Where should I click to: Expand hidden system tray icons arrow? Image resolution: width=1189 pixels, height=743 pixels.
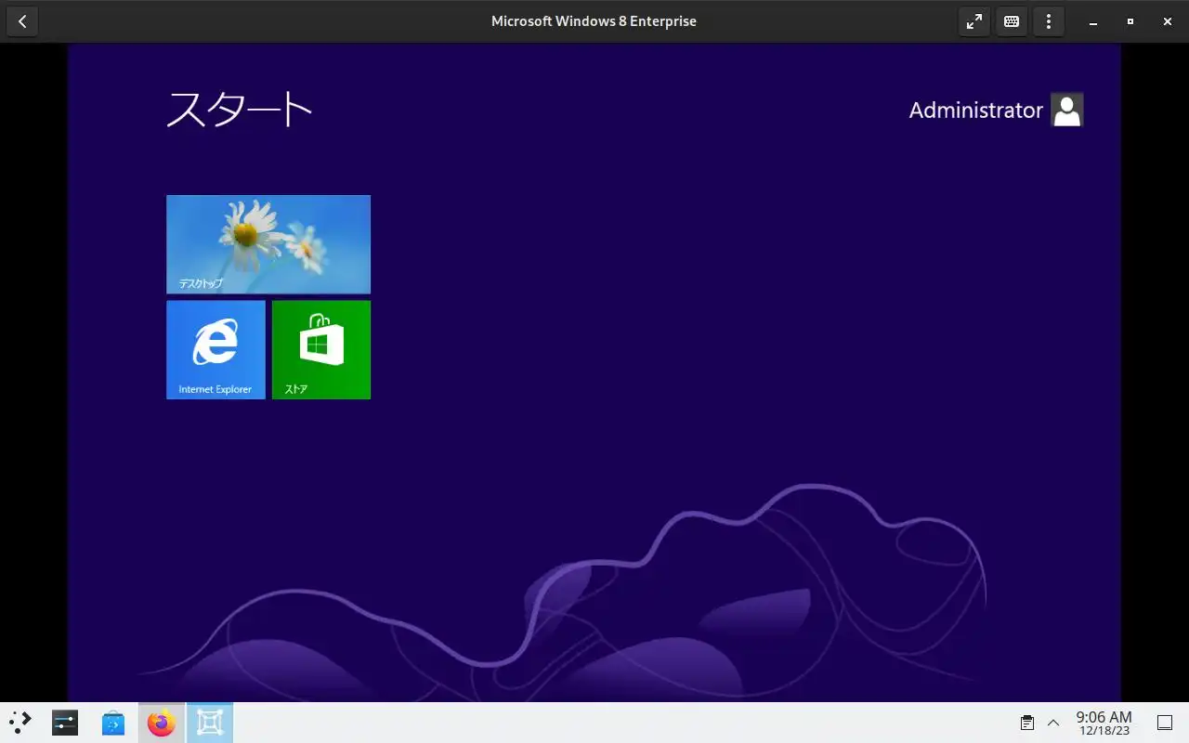(1053, 723)
